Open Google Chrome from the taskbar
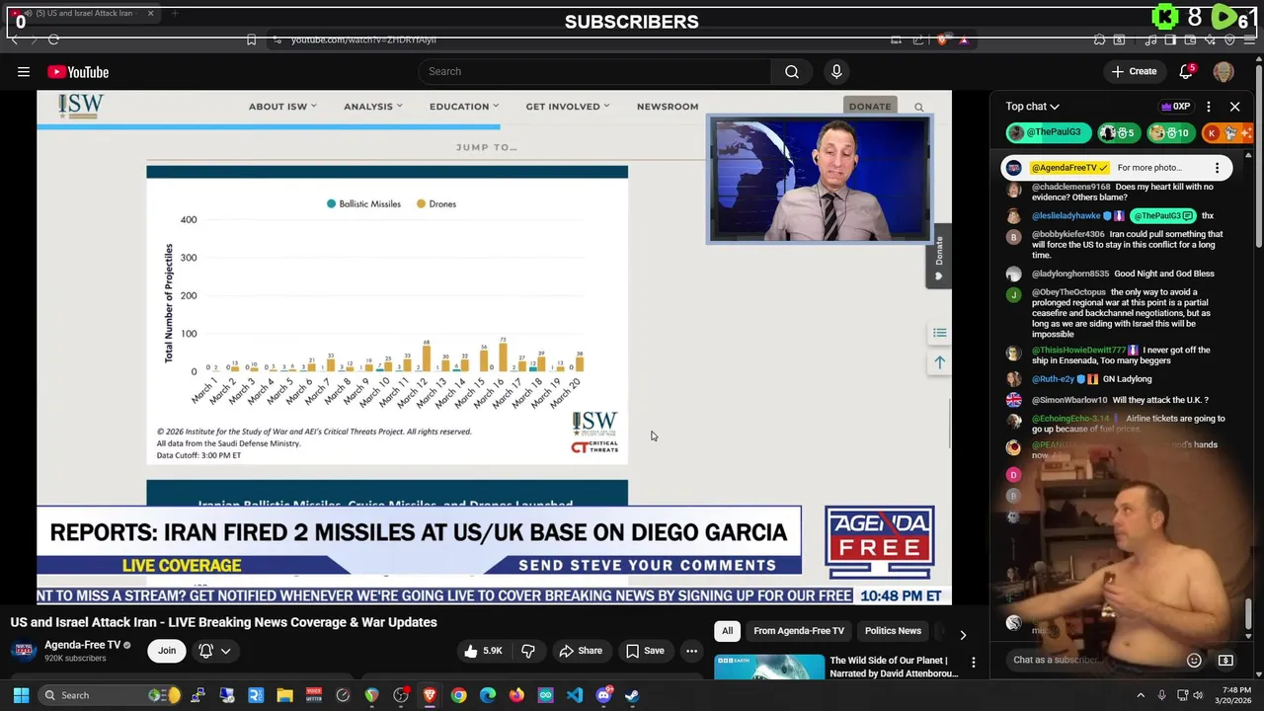The height and width of the screenshot is (711, 1264). pyautogui.click(x=458, y=695)
